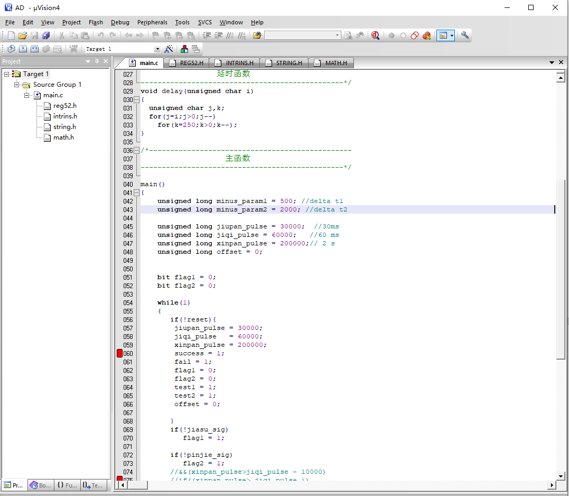Viewport: 569px width, 496px height.
Task: Click the Rebuild all target files icon
Action: click(34, 49)
